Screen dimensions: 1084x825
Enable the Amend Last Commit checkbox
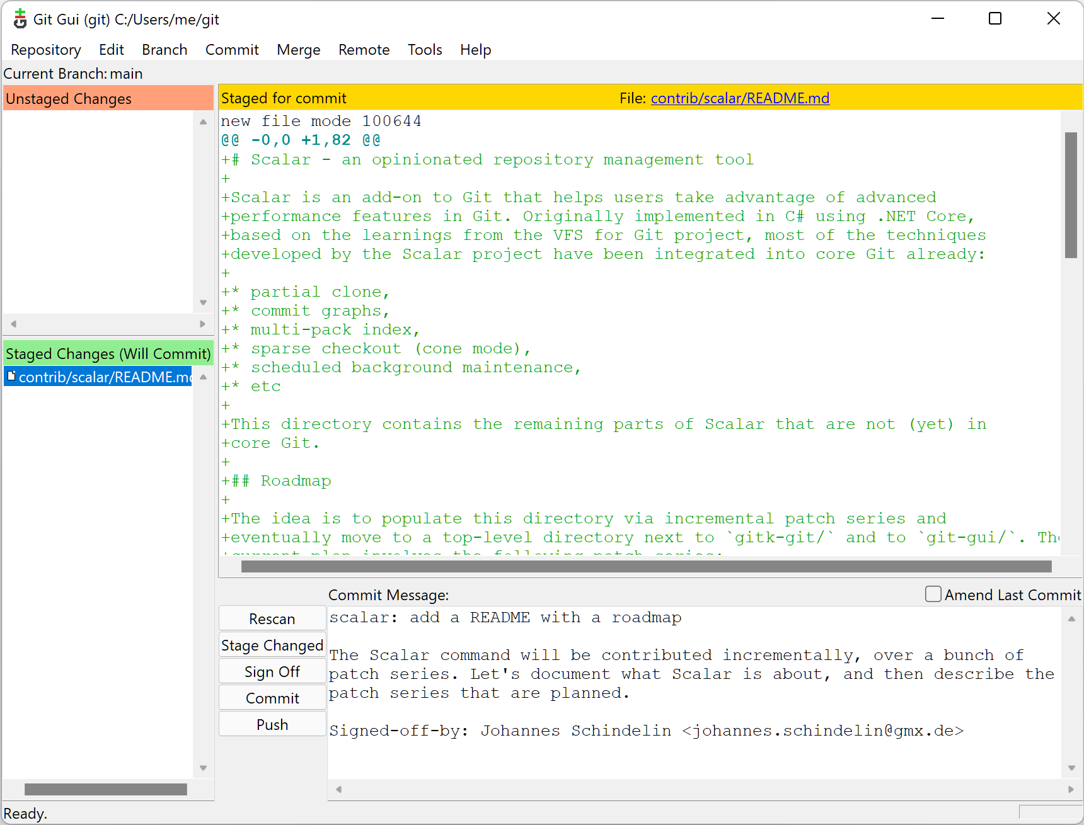933,594
